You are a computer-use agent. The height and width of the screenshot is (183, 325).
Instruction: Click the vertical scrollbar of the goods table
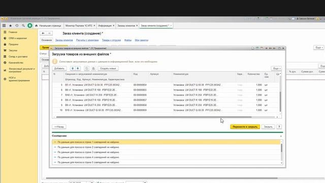[280, 102]
